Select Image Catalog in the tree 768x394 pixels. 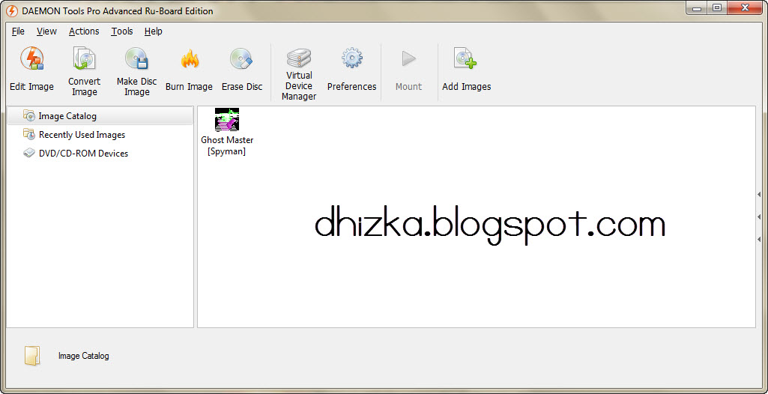coord(100,116)
